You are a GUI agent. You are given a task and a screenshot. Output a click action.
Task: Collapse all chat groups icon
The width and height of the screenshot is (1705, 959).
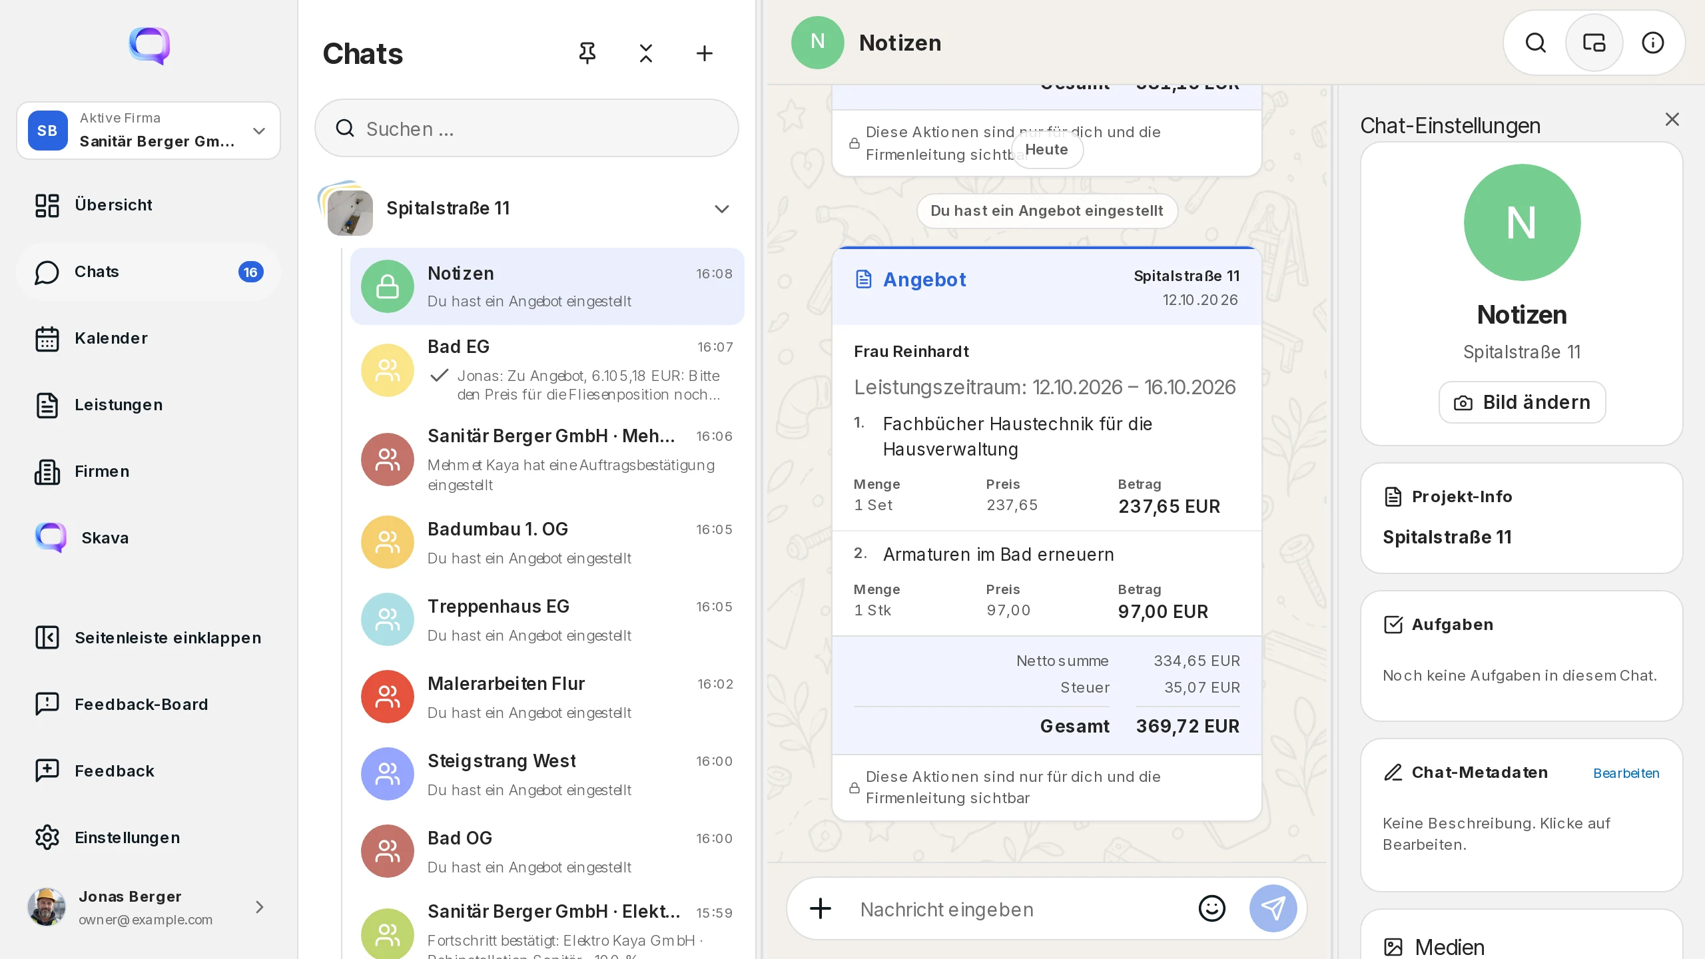click(645, 53)
